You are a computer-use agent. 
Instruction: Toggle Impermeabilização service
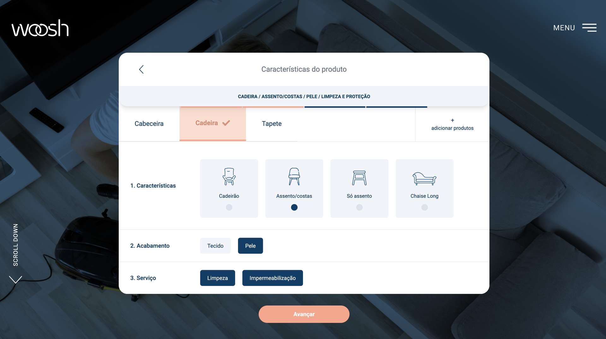tap(272, 278)
